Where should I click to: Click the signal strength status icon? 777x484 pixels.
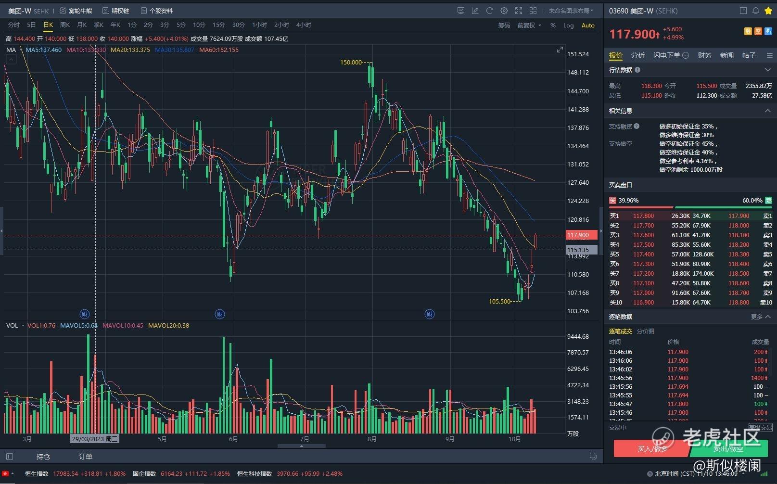click(764, 474)
